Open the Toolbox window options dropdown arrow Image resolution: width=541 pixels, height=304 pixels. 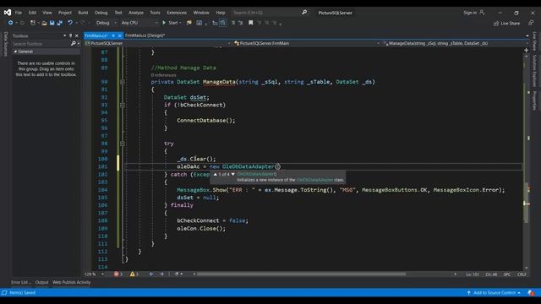pos(64,35)
